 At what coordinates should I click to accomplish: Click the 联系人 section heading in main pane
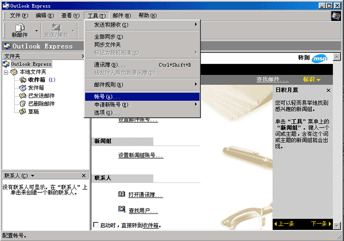(103, 178)
